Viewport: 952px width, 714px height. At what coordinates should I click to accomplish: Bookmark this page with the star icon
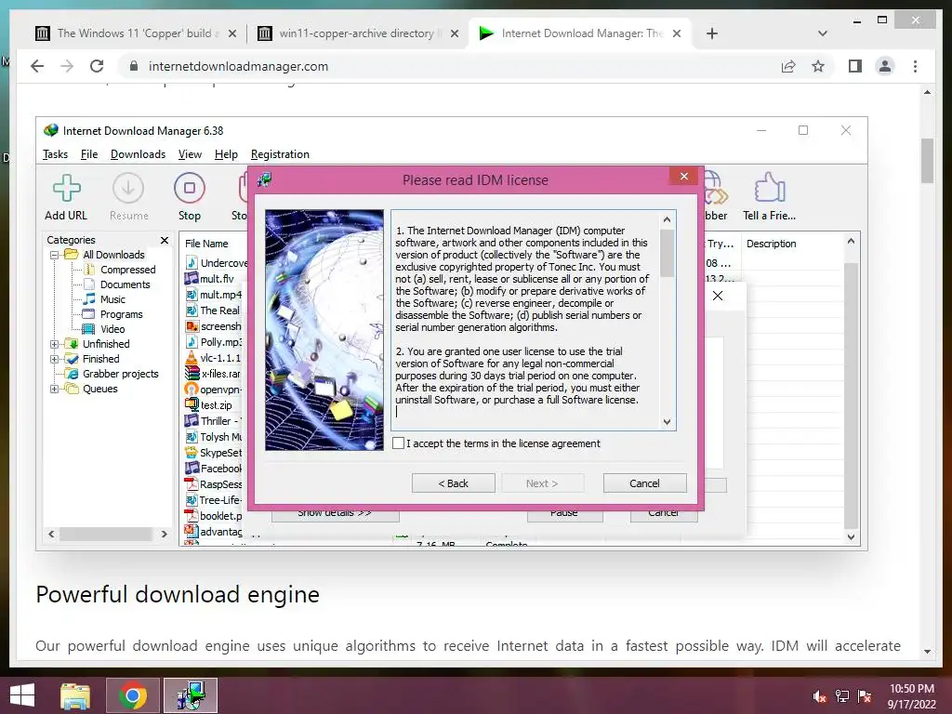click(818, 66)
